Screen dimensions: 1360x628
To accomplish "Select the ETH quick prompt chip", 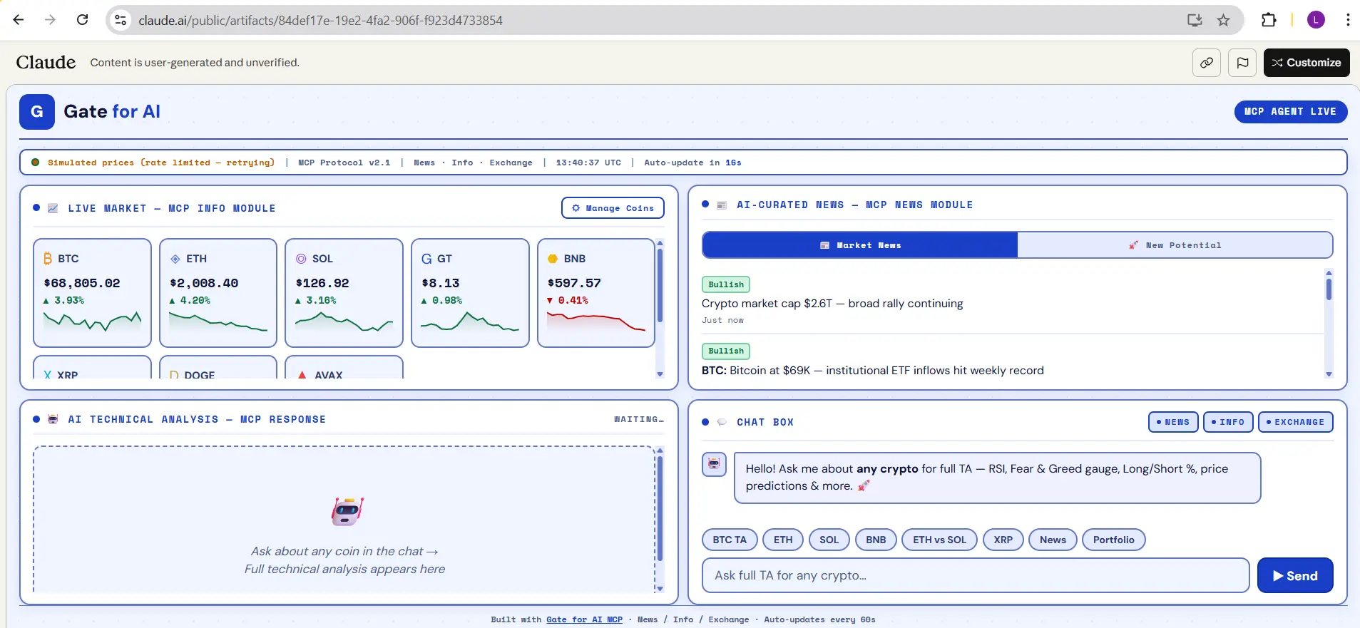I will point(783,540).
